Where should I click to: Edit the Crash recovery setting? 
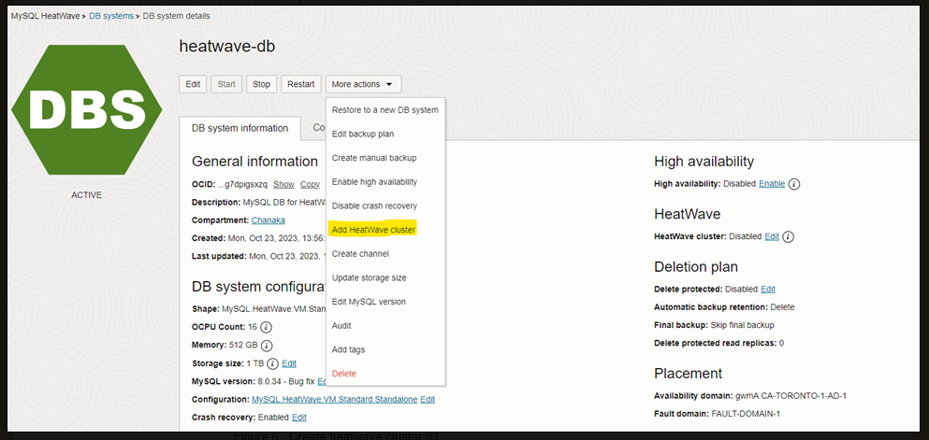point(299,417)
